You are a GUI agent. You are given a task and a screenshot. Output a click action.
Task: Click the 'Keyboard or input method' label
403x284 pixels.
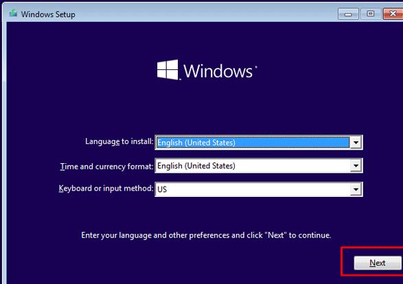pyautogui.click(x=106, y=189)
